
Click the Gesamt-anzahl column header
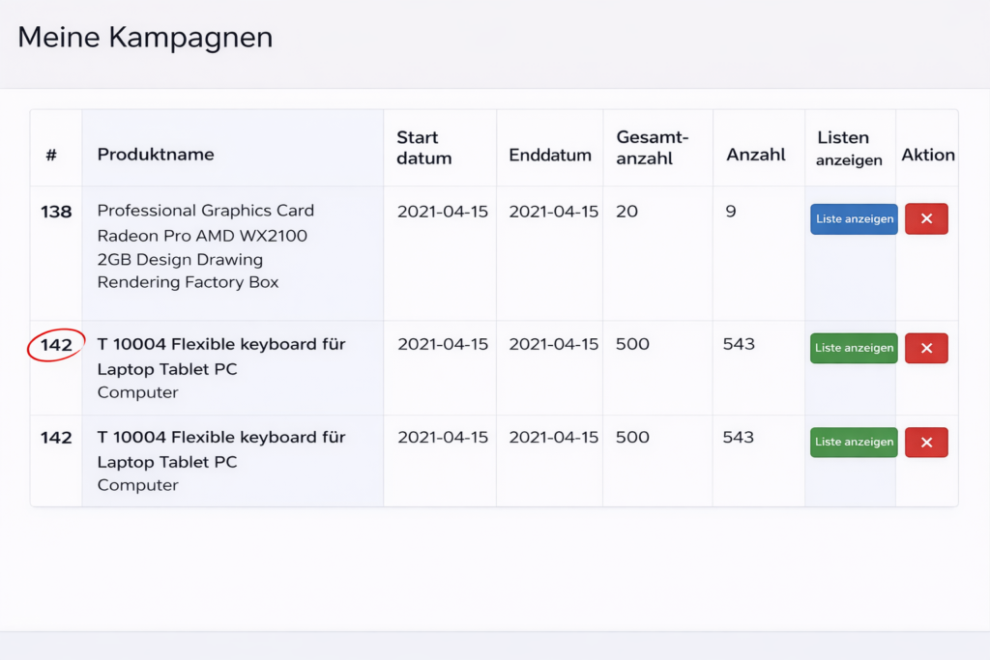[x=653, y=148]
